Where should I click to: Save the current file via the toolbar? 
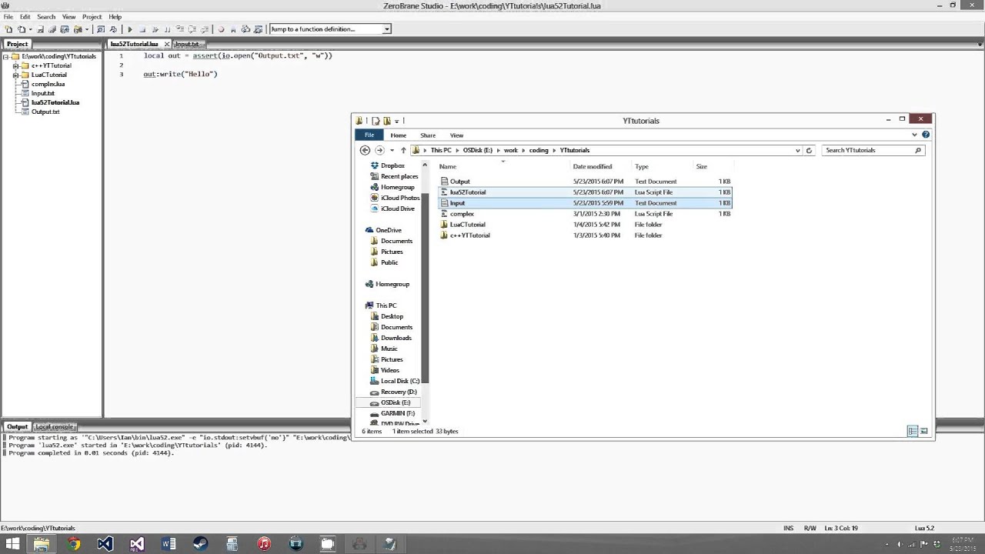pyautogui.click(x=40, y=29)
